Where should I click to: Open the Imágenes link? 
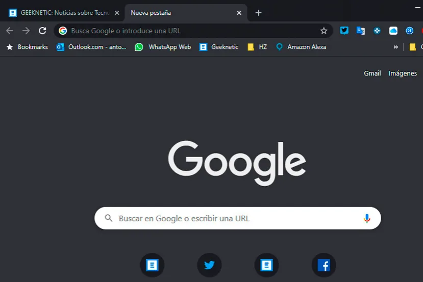coord(403,73)
